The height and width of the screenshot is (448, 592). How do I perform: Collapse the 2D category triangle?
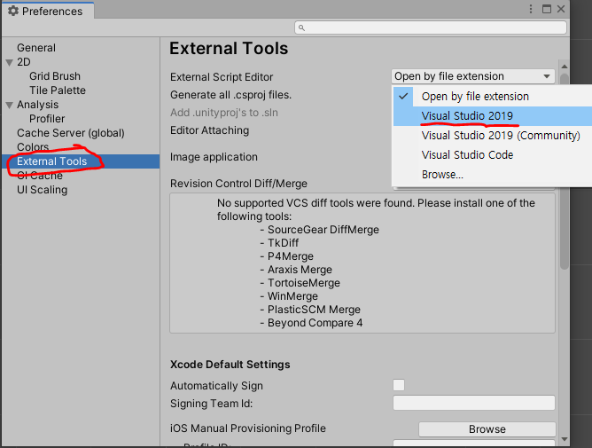(10, 62)
